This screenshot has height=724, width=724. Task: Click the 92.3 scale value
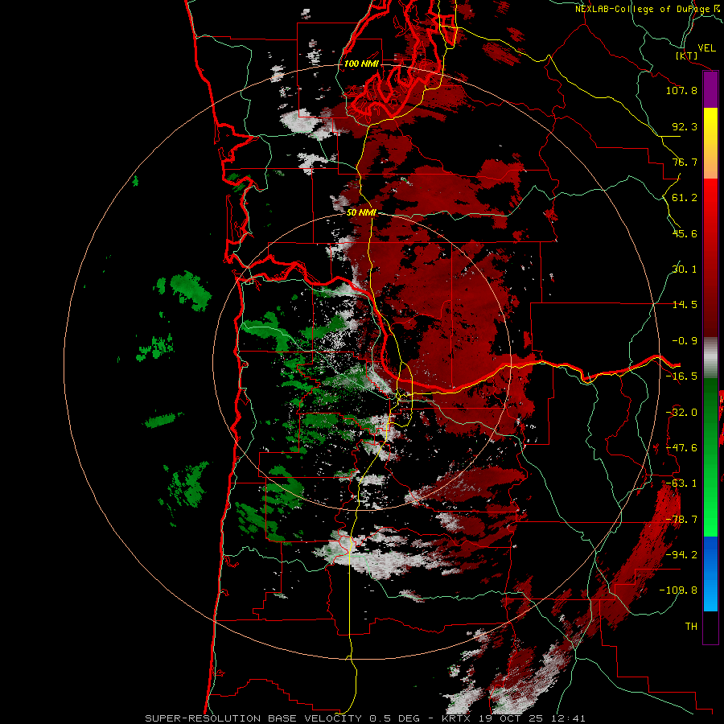pos(685,126)
